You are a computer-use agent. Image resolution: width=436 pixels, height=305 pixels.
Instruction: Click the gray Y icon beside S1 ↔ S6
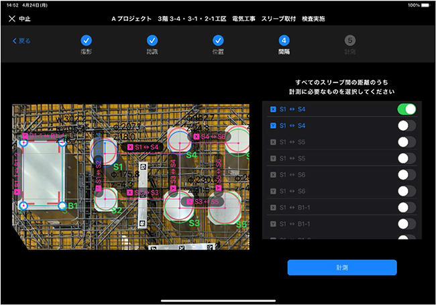pyautogui.click(x=273, y=191)
